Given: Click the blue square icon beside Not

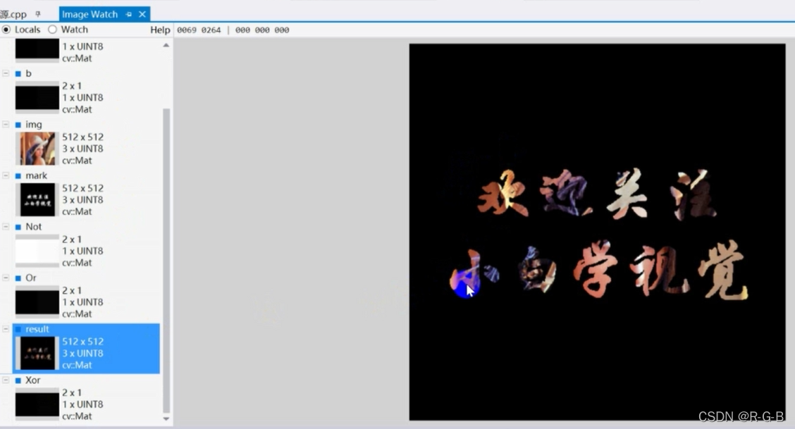Looking at the screenshot, I should [18, 227].
